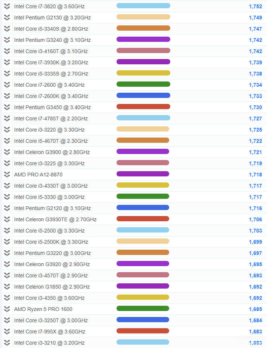The width and height of the screenshot is (267, 348).
Task: Open Intel Core i5-2500K @ 3.30GHz link
Action: click(51, 242)
